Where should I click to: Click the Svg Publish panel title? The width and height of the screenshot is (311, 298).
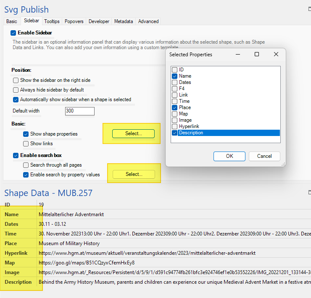[x=26, y=10]
